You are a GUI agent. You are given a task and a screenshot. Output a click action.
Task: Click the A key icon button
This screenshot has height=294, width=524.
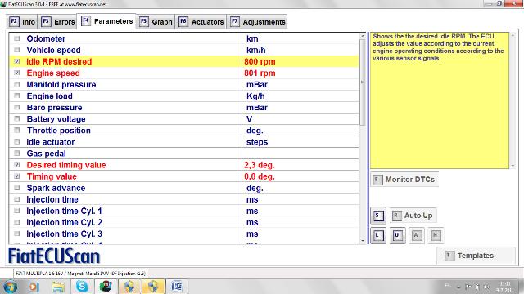pyautogui.click(x=416, y=236)
